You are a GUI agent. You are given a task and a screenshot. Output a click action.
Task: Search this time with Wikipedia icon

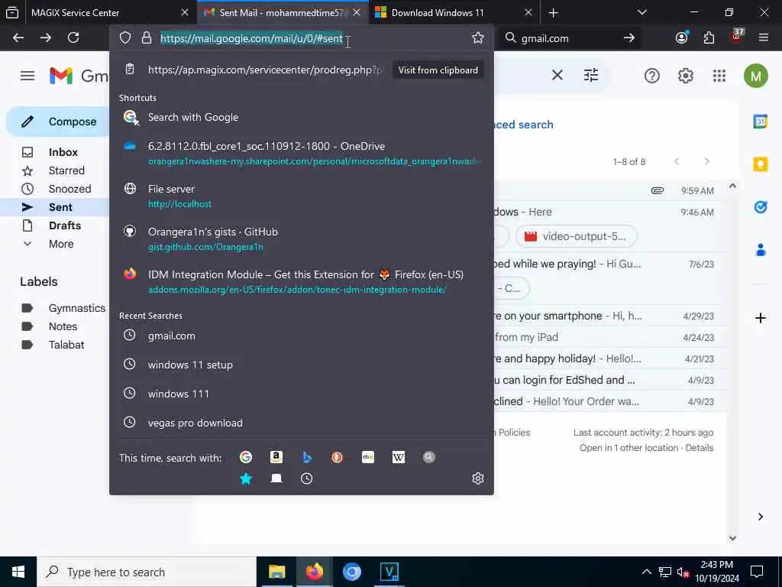click(399, 457)
